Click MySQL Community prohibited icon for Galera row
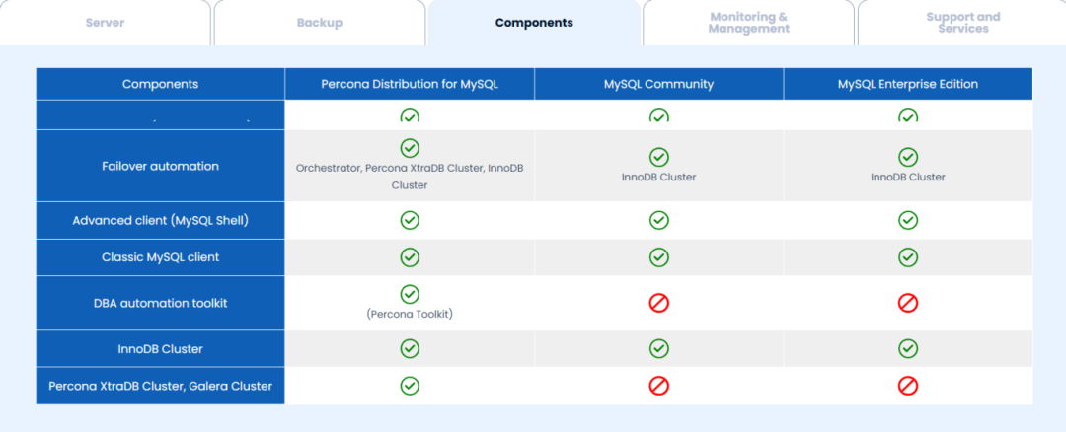Image resolution: width=1066 pixels, height=432 pixels. (658, 386)
